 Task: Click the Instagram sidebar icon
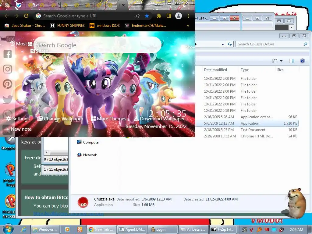pyautogui.click(x=8, y=69)
